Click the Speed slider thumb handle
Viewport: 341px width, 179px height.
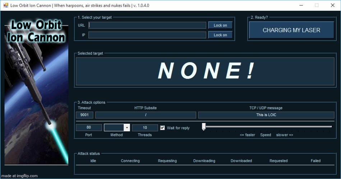pos(204,127)
